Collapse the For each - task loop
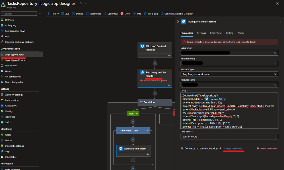 tap(148, 130)
